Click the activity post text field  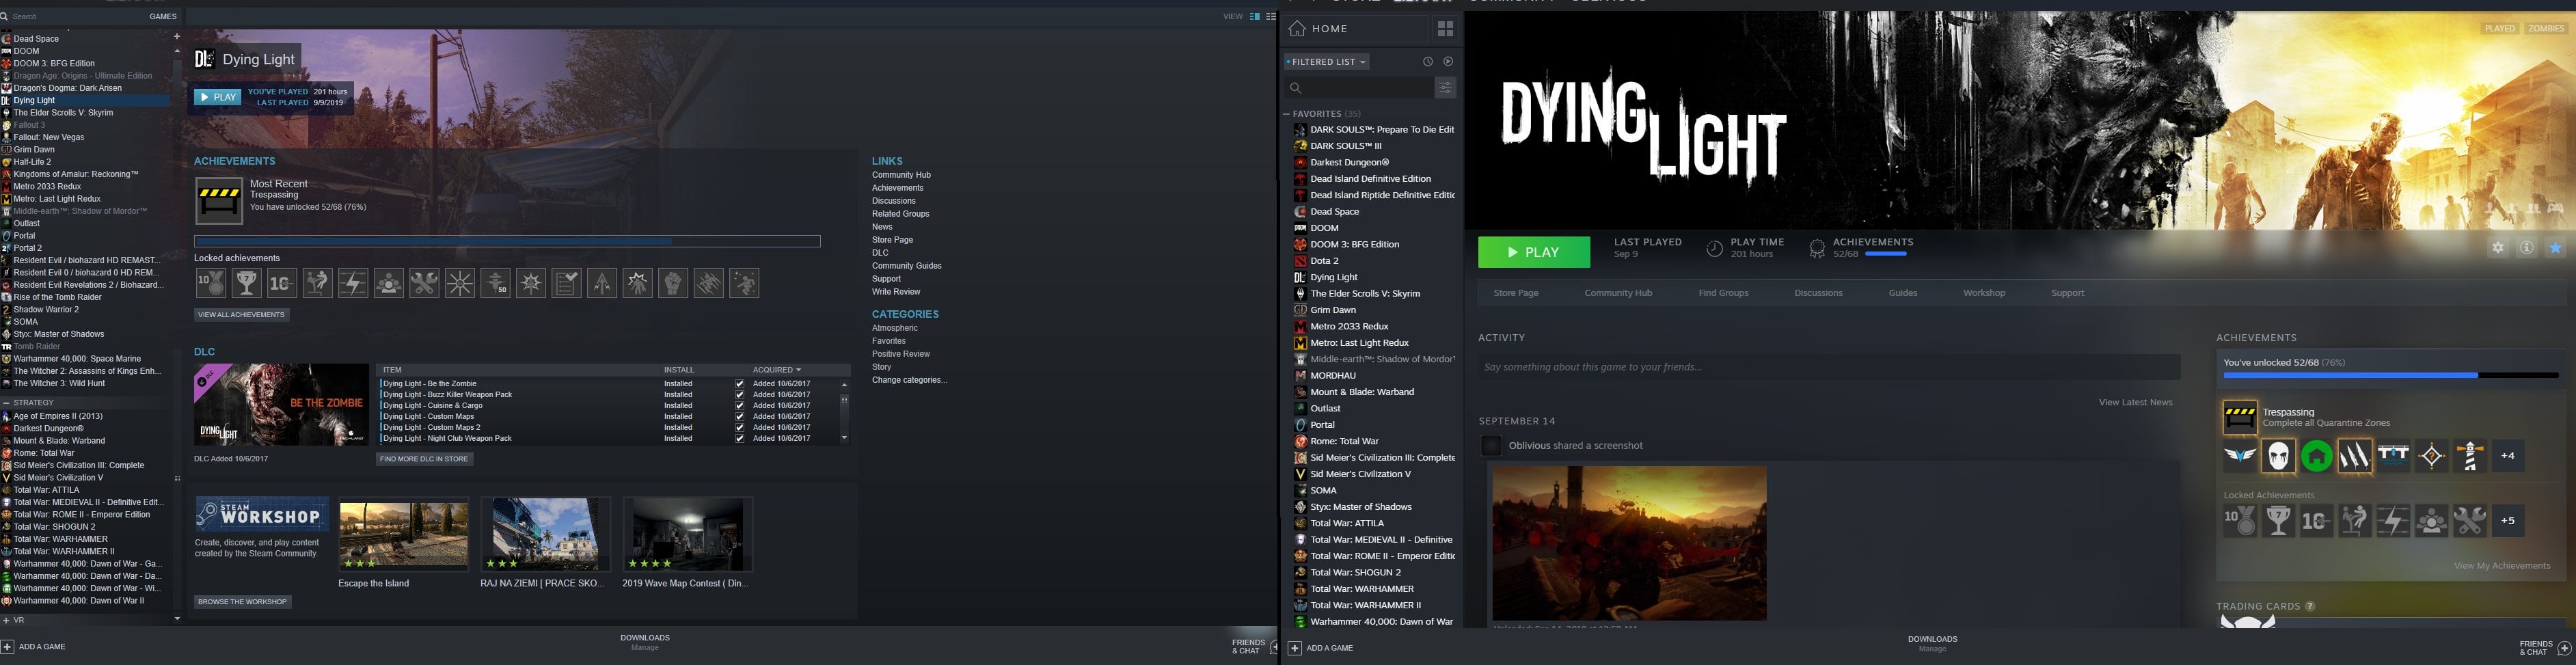[1829, 367]
